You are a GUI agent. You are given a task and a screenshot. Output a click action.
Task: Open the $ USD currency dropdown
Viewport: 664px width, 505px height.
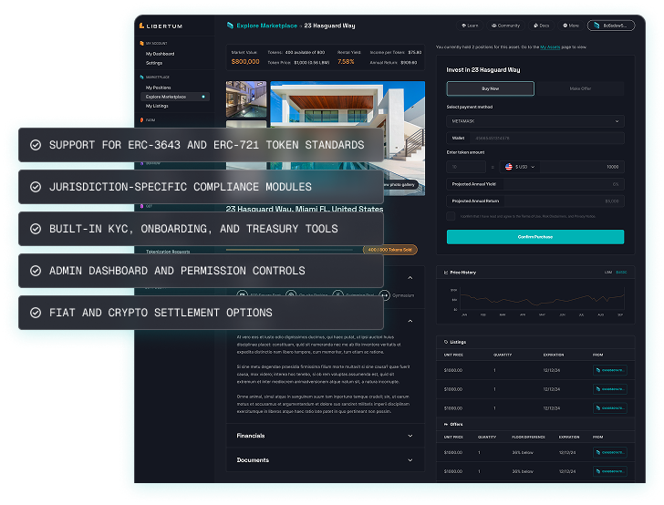[523, 167]
